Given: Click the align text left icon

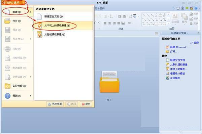Looking at the screenshot, I should pyautogui.click(x=105, y=23).
